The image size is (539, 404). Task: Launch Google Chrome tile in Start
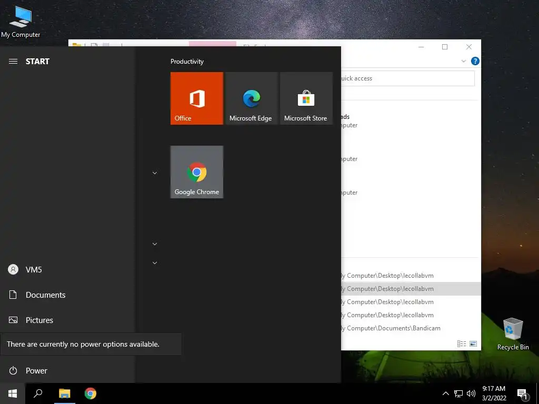[197, 172]
